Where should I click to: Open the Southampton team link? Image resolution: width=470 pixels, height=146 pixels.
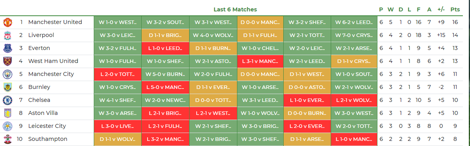(47, 139)
